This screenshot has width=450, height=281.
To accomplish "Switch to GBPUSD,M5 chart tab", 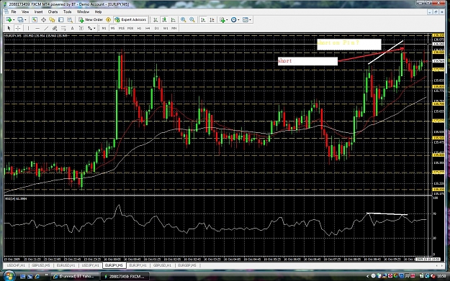I will (x=41, y=265).
